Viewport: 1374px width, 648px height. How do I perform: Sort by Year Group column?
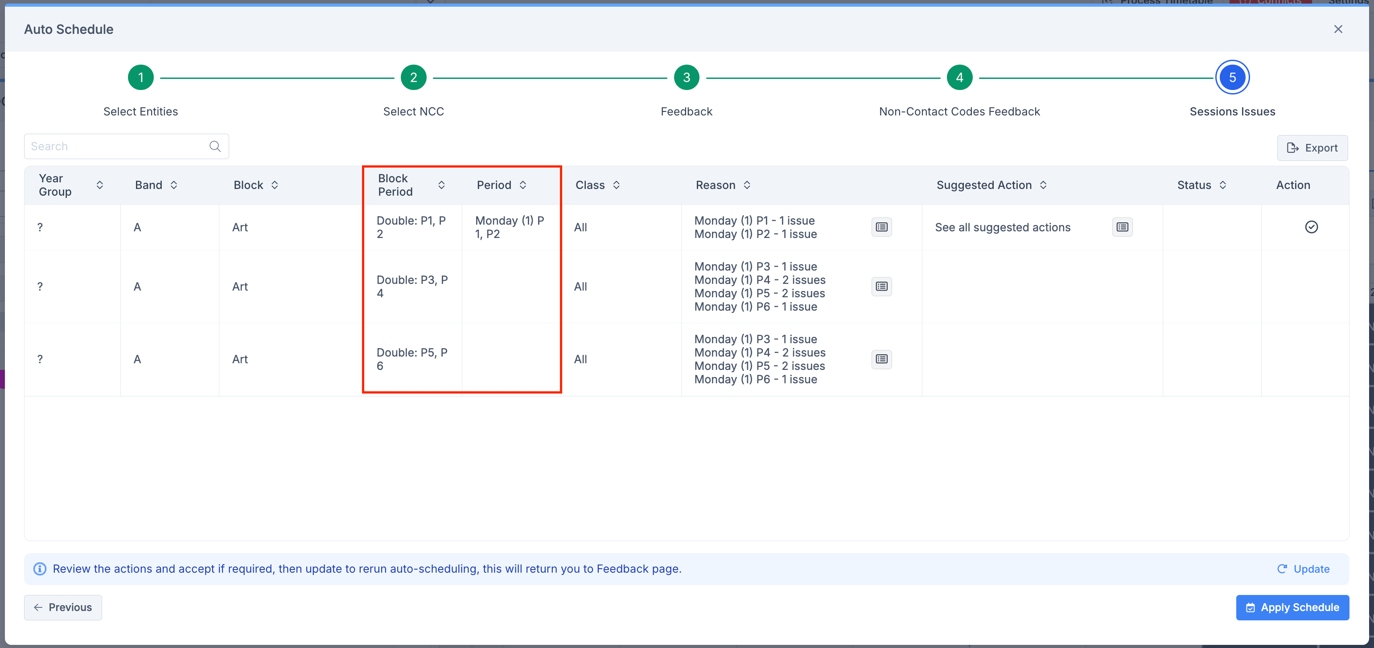click(x=100, y=185)
